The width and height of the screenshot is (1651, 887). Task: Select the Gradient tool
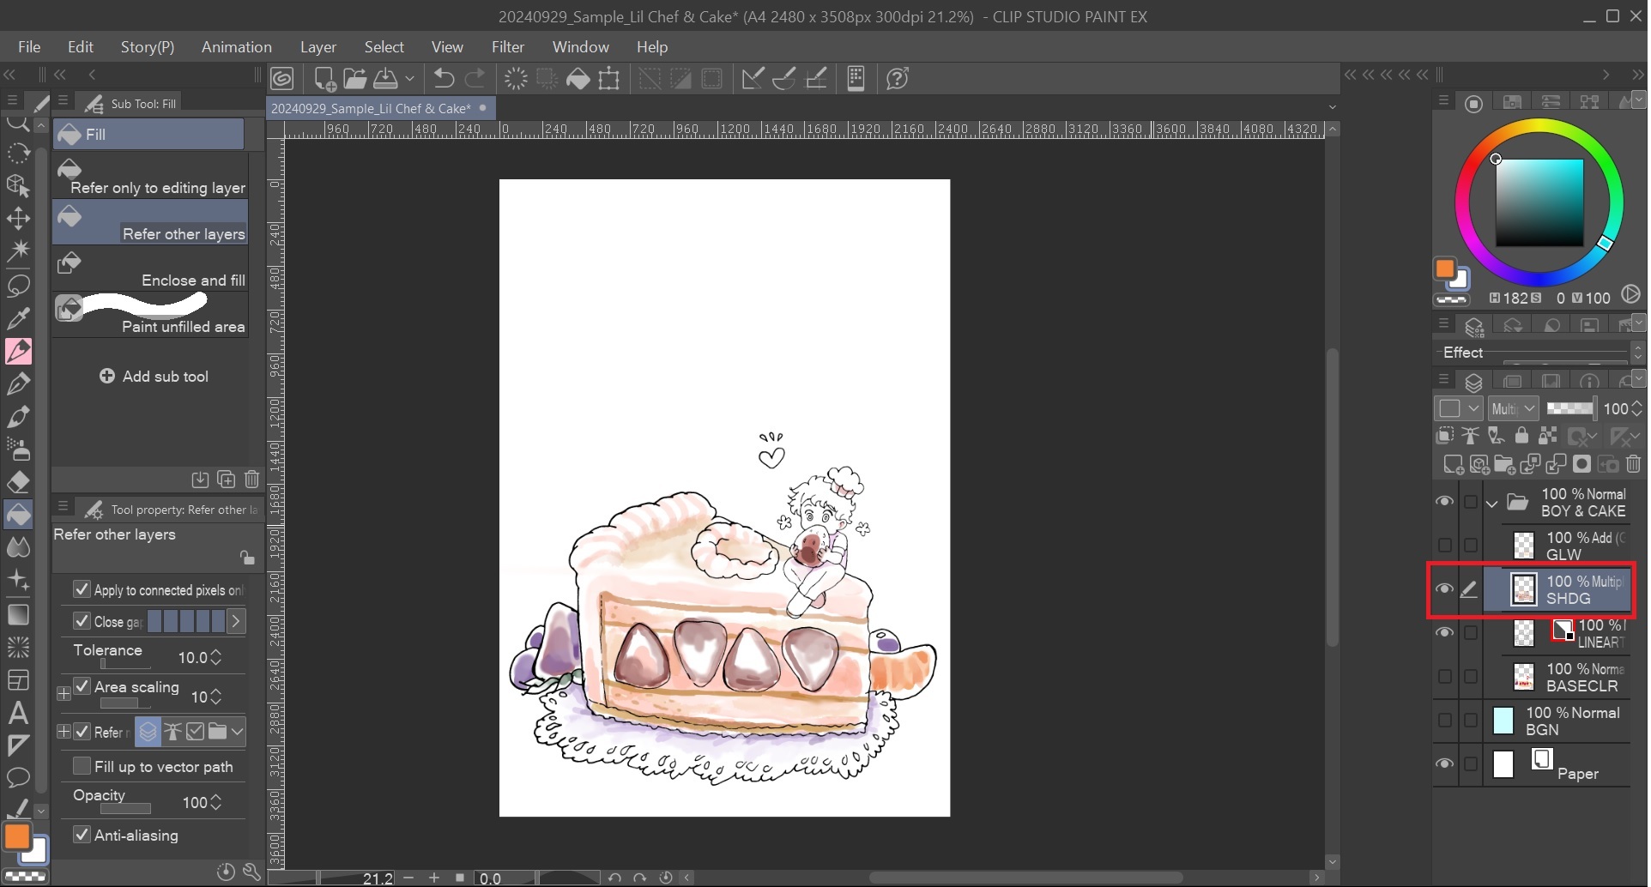click(19, 614)
